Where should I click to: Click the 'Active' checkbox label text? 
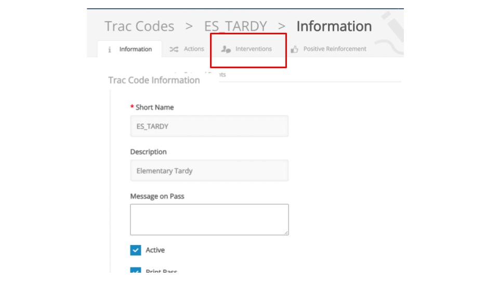pyautogui.click(x=155, y=250)
